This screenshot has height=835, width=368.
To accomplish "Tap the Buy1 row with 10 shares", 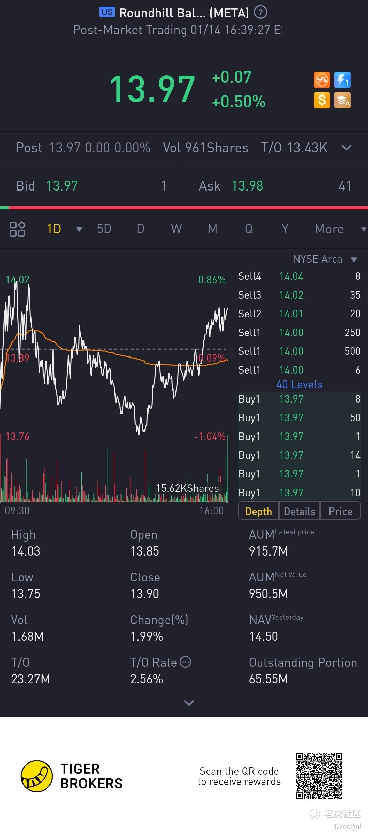I will [x=299, y=492].
